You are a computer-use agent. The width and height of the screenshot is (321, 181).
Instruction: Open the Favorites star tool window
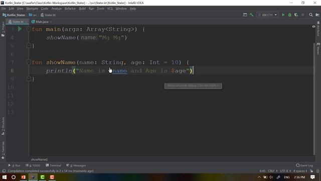(x=3, y=150)
